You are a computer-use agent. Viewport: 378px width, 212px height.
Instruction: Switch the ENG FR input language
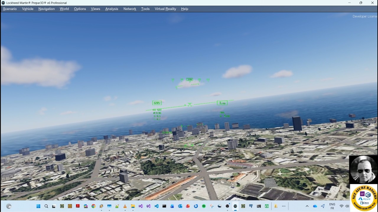[332, 206]
